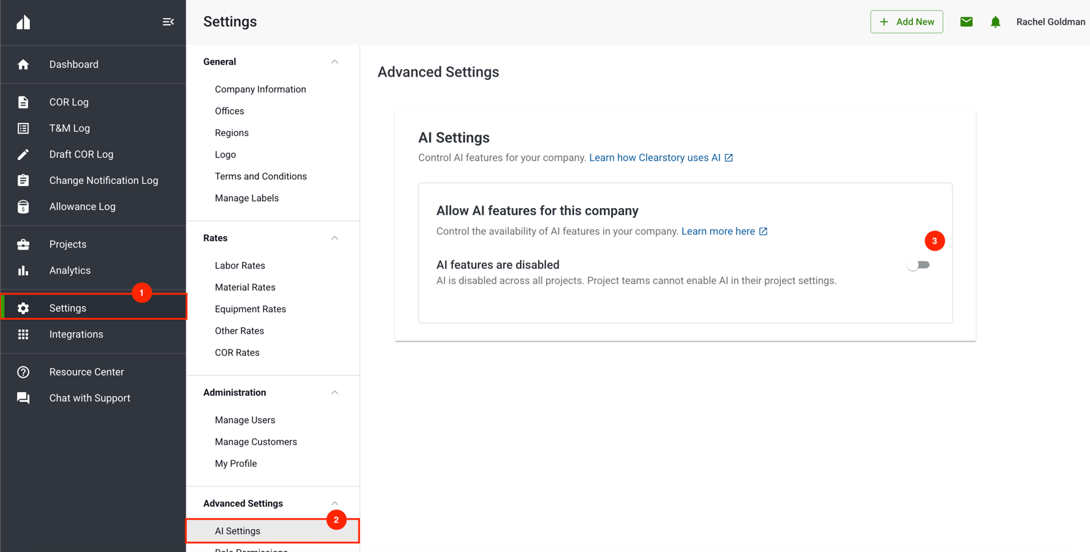
Task: Click the Analytics bar chart icon
Action: tap(23, 270)
